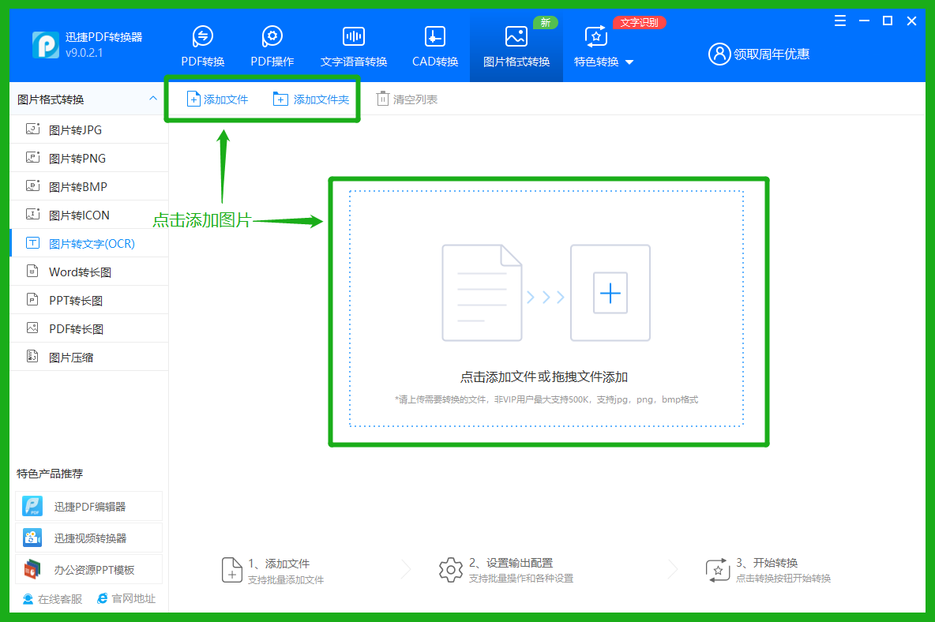The height and width of the screenshot is (622, 935).
Task: Click the 添加文件夹 folder icon
Action: pyautogui.click(x=280, y=99)
